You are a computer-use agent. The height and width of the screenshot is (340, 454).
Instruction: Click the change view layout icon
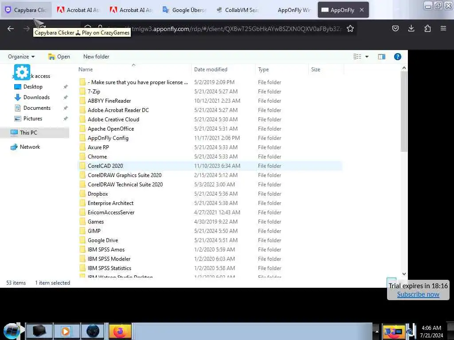tap(357, 57)
